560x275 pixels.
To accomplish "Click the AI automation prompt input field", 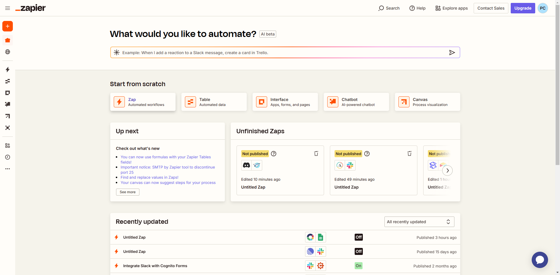I will (x=280, y=53).
